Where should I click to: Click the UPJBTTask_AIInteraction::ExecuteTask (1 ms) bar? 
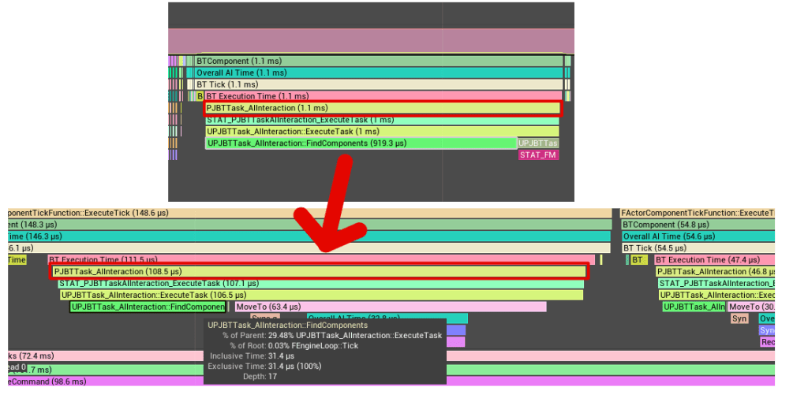pyautogui.click(x=382, y=132)
